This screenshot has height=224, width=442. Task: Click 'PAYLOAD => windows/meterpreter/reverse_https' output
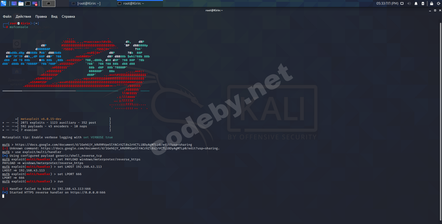tap(43, 163)
